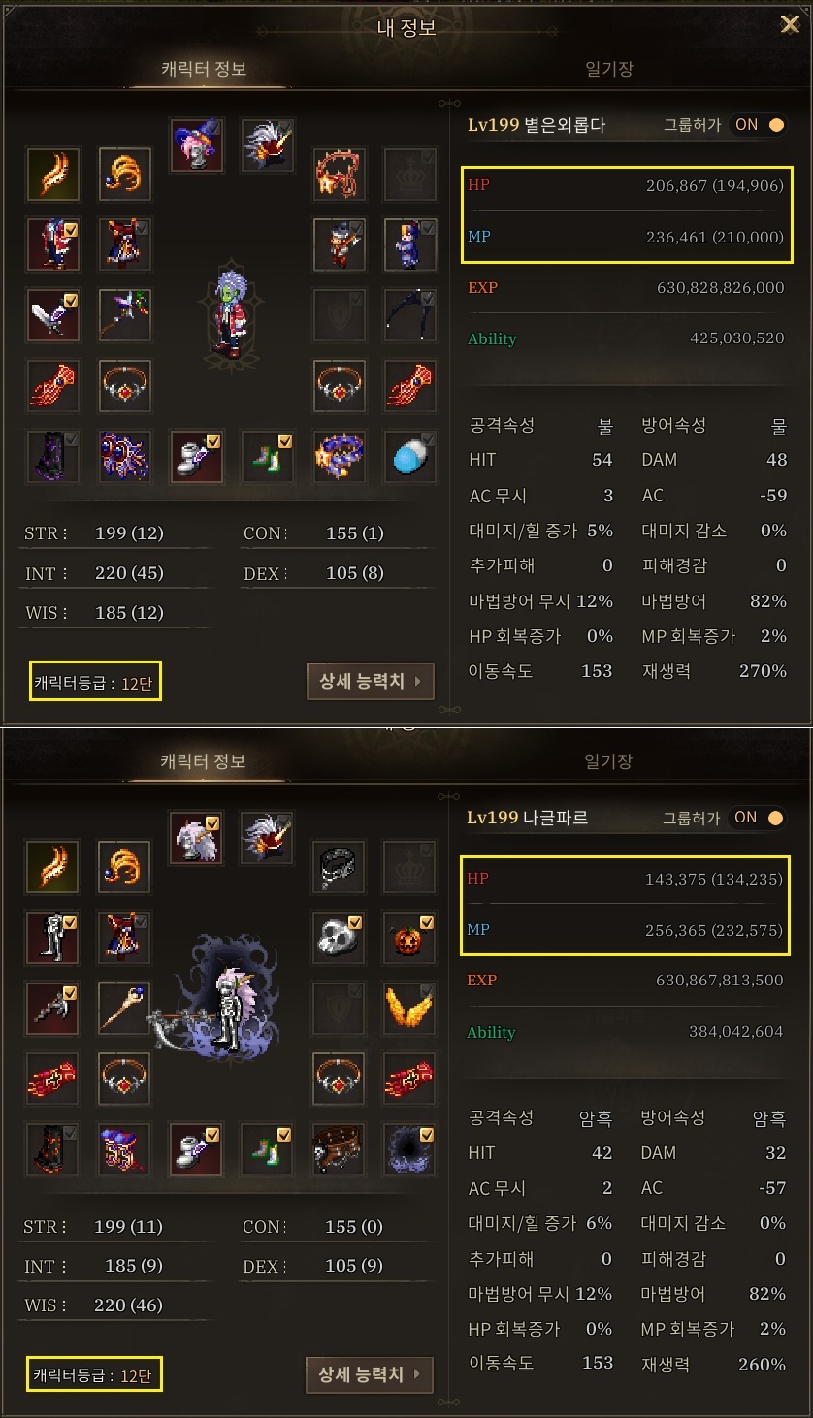Open the 일기장 tab under 내 정보 title
This screenshot has width=813, height=1418.
click(609, 69)
